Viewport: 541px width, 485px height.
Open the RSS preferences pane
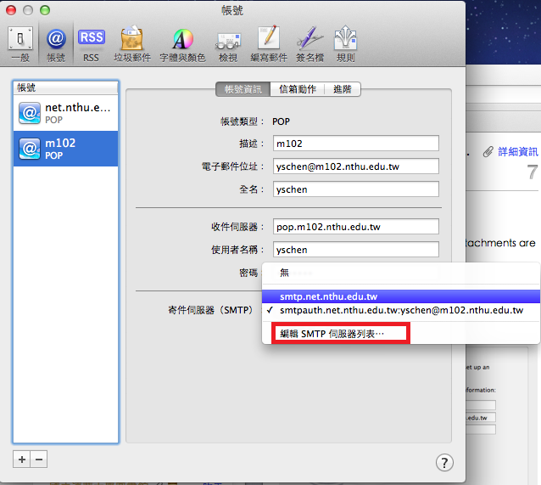(92, 43)
